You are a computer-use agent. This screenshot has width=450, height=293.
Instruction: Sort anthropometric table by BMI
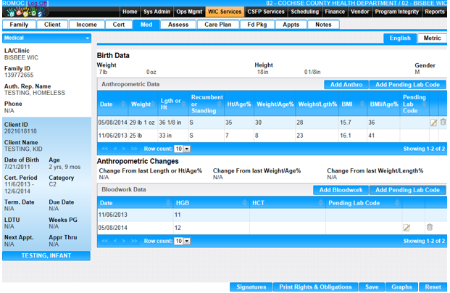click(x=362, y=104)
